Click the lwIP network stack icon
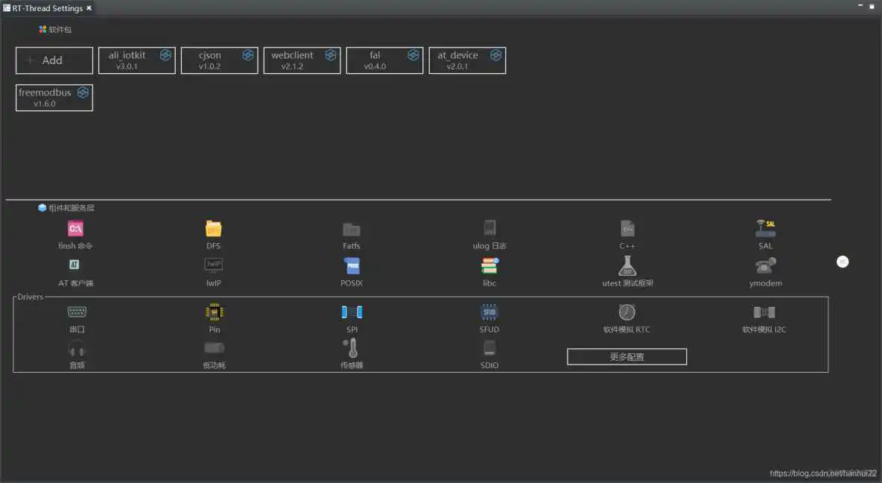 [214, 266]
